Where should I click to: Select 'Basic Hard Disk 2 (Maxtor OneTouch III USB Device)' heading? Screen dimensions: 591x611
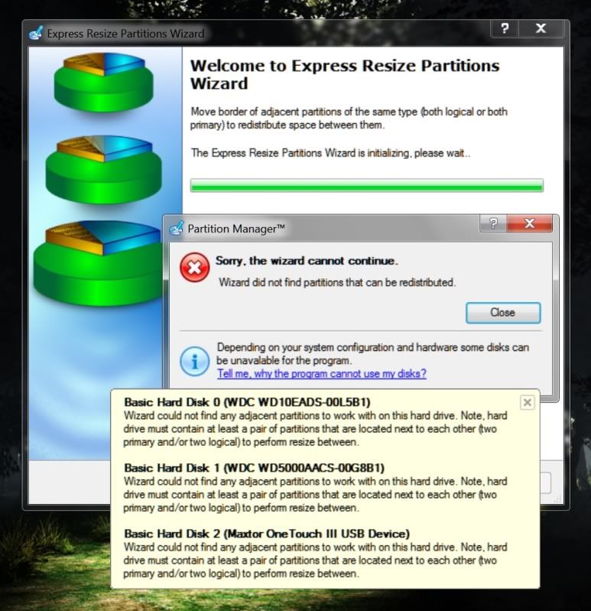coord(267,534)
